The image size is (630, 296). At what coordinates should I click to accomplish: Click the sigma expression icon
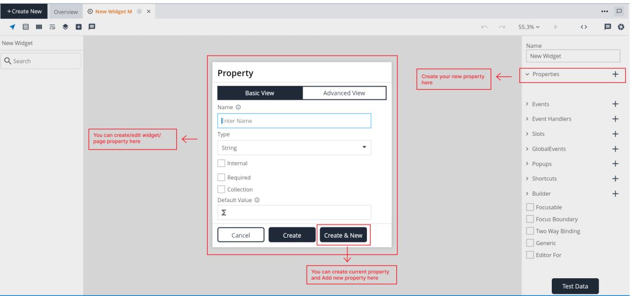(224, 213)
